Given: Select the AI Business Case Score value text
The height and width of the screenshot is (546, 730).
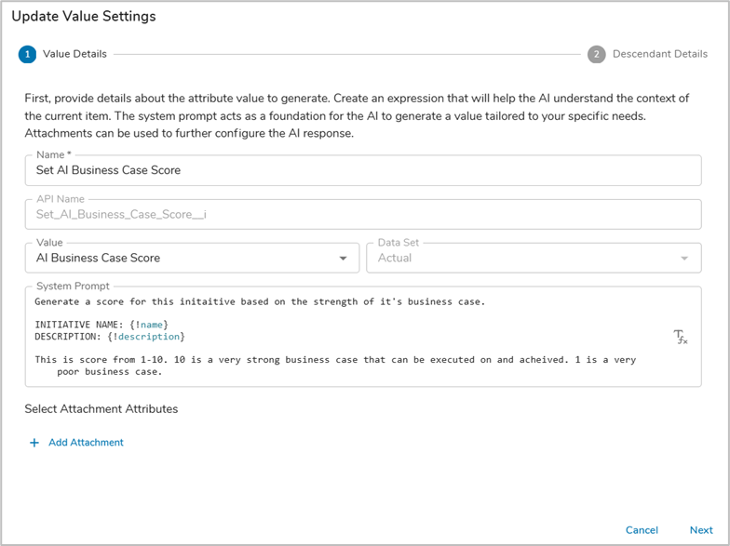Looking at the screenshot, I should pyautogui.click(x=98, y=258).
